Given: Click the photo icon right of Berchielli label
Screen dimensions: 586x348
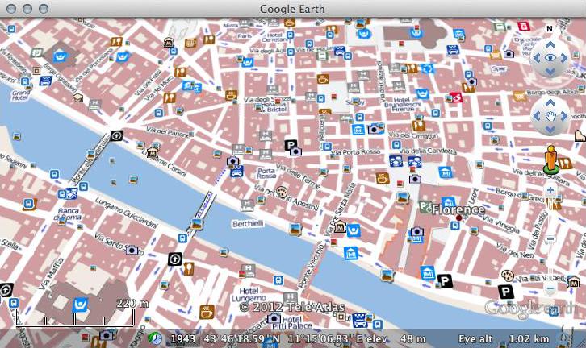Looking at the screenshot, I should coord(295,229).
